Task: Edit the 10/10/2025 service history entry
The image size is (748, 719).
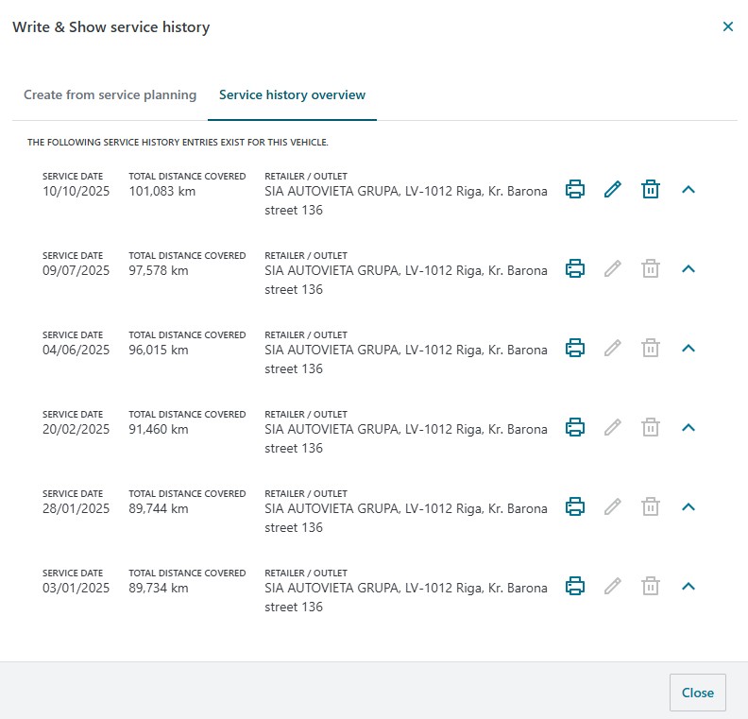Action: point(612,189)
